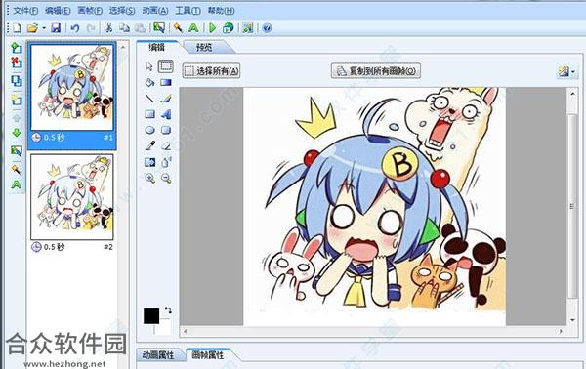This screenshot has width=586, height=369.
Task: Select the paintbrush tool
Action: pos(166,99)
